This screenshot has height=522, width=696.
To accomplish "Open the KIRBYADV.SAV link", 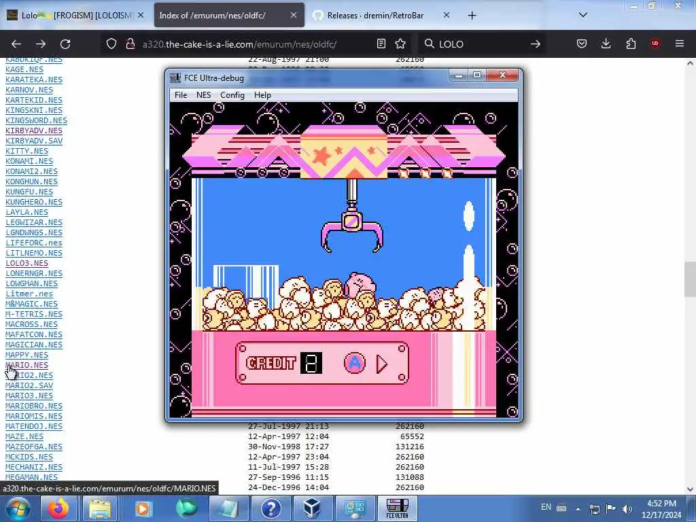I will click(34, 141).
